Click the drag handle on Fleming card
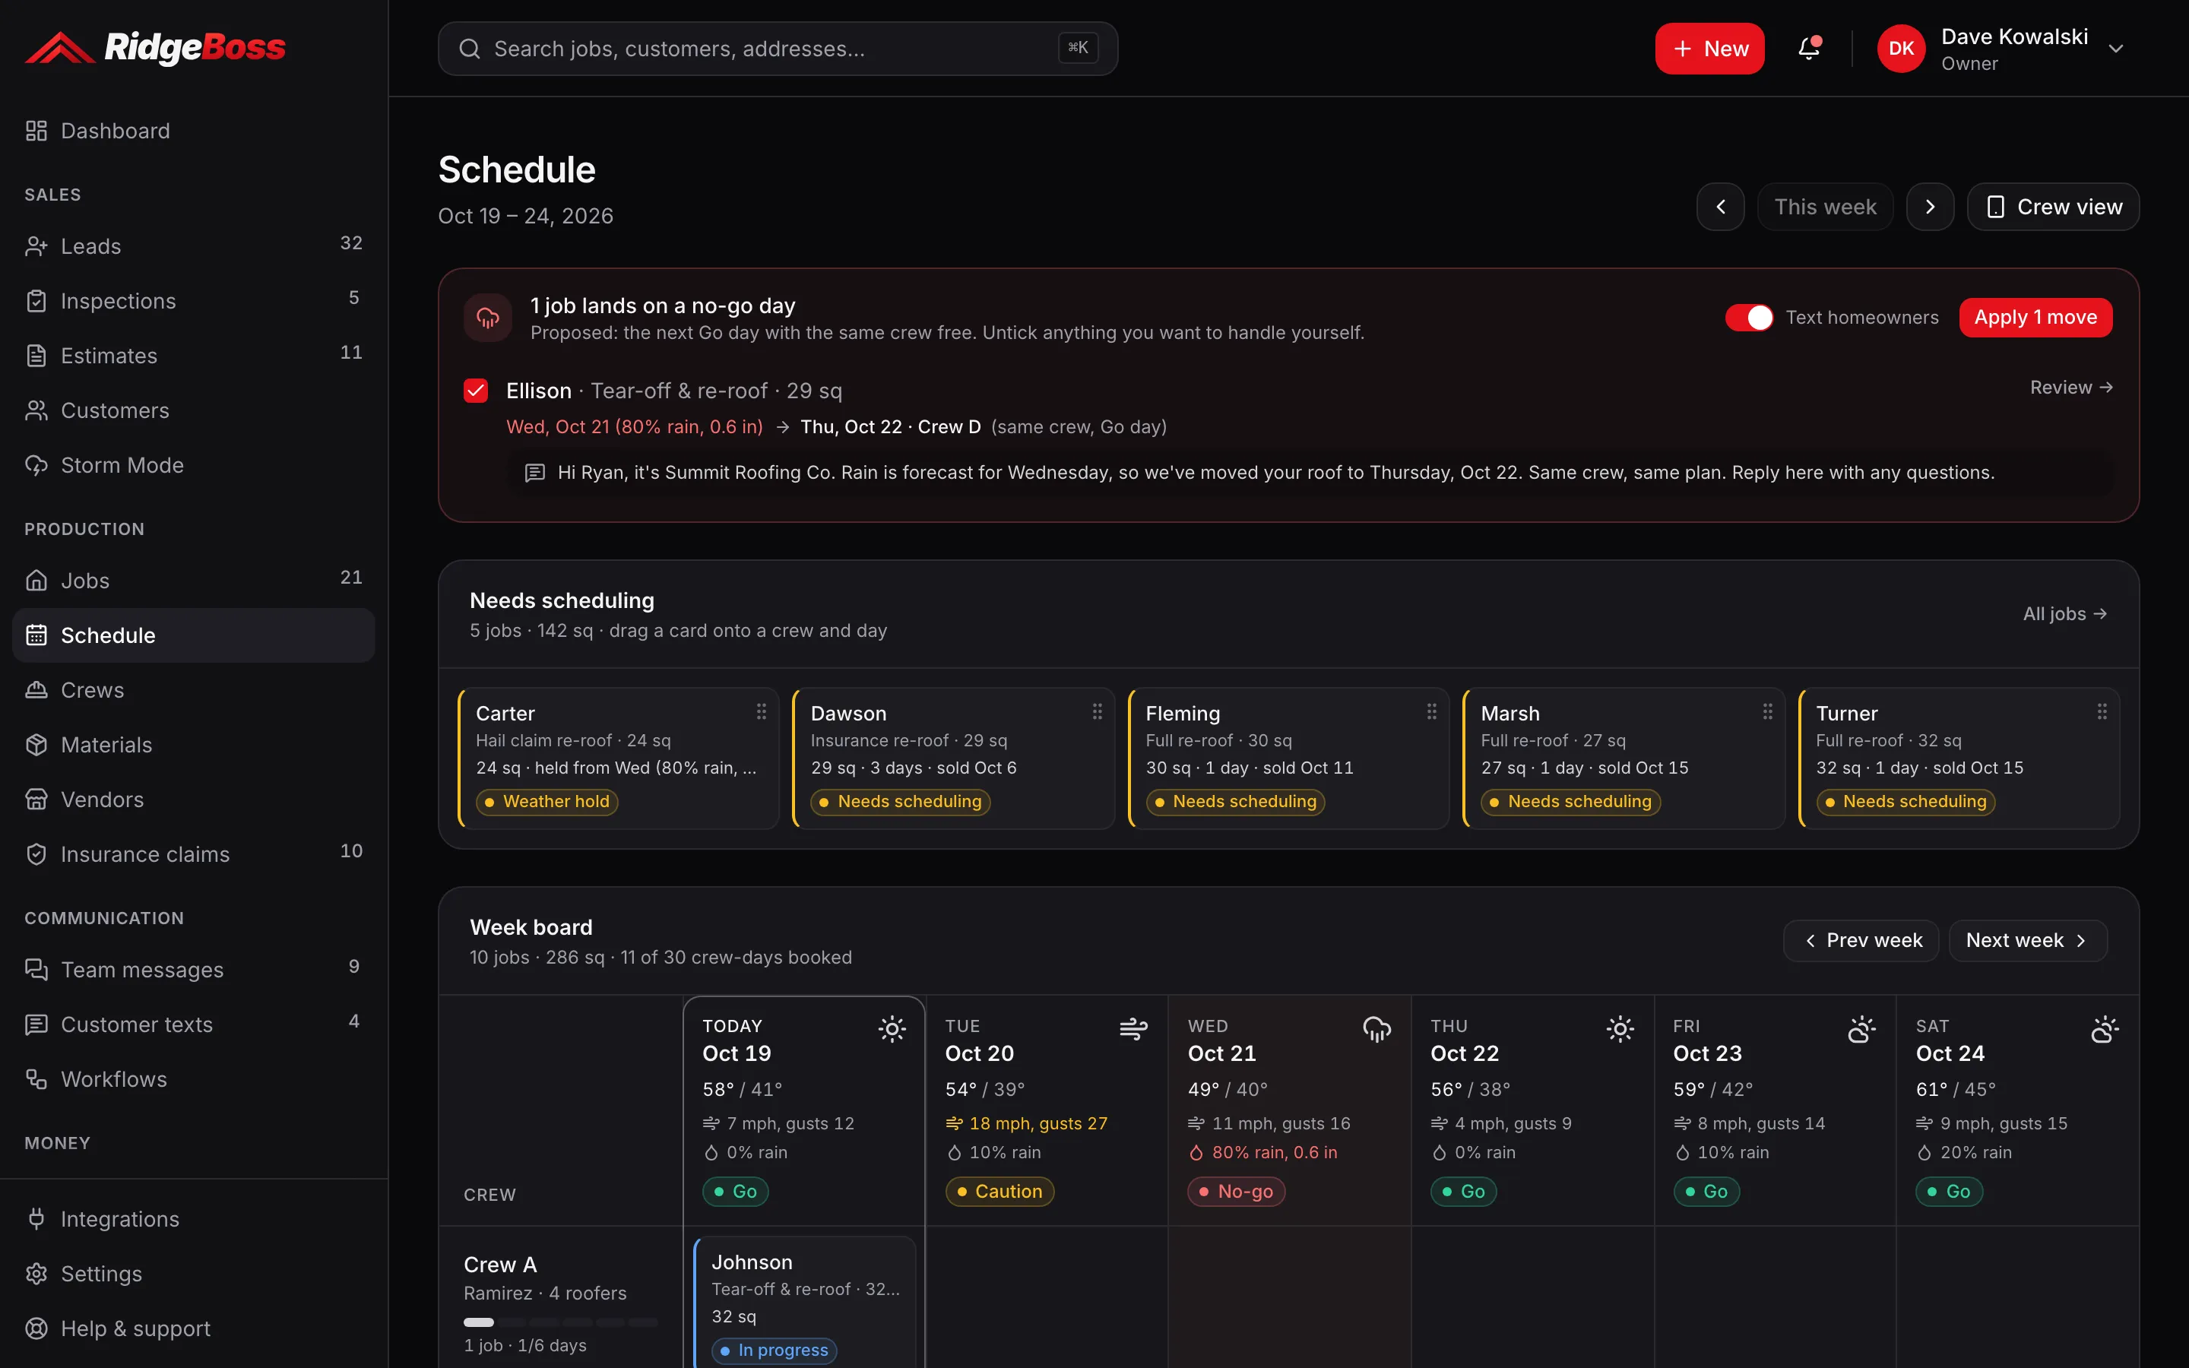Viewport: 2189px width, 1368px height. [1432, 712]
